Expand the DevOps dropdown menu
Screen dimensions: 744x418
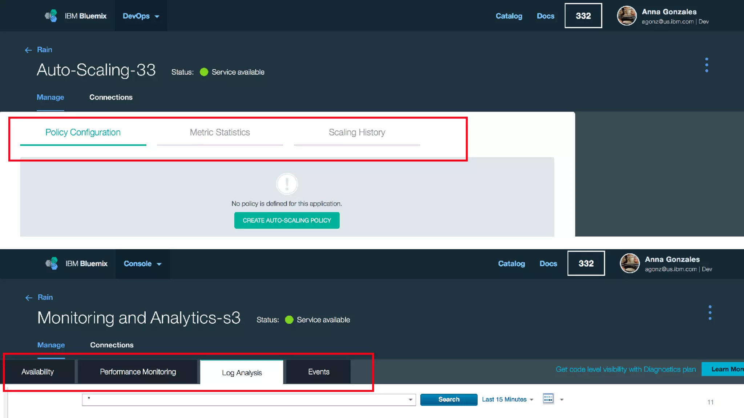tap(141, 16)
